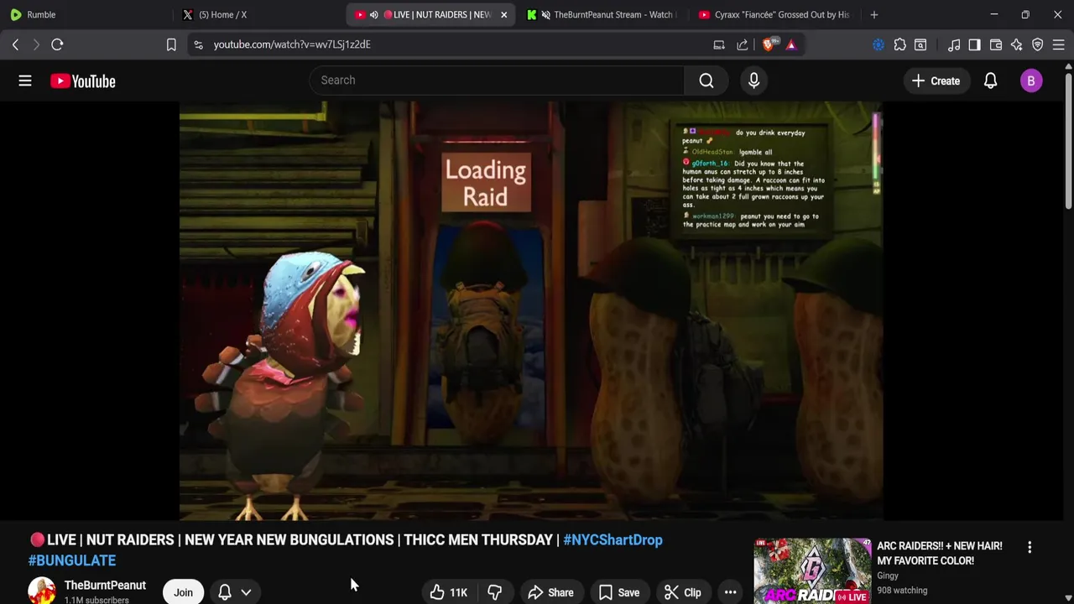Open YouTube notifications bell
Image resolution: width=1074 pixels, height=604 pixels.
990,81
